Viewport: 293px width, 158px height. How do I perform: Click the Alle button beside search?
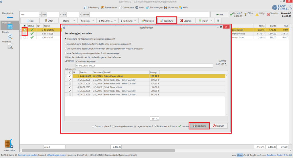click(x=219, y=15)
